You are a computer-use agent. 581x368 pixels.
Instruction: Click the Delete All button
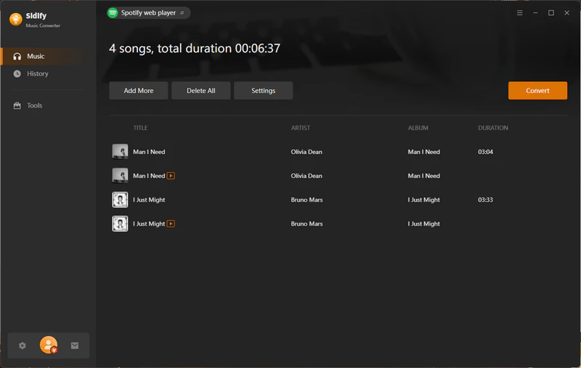(201, 91)
